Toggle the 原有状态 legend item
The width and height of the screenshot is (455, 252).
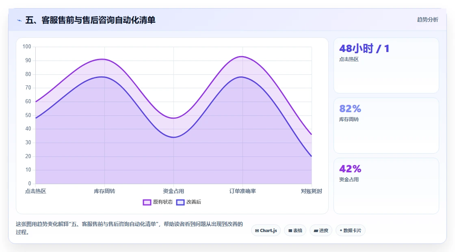pos(158,202)
